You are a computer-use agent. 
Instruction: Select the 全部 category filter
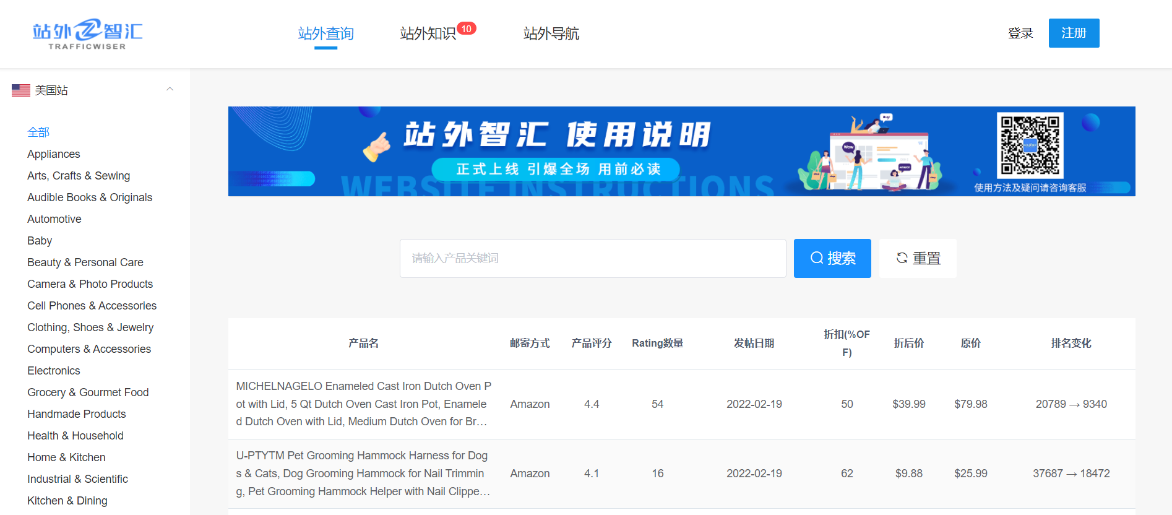pos(38,132)
